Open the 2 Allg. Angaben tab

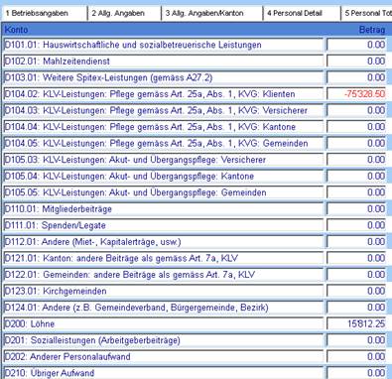(124, 14)
